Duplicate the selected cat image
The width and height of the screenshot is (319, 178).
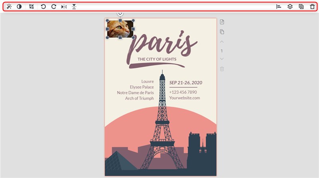click(x=301, y=7)
